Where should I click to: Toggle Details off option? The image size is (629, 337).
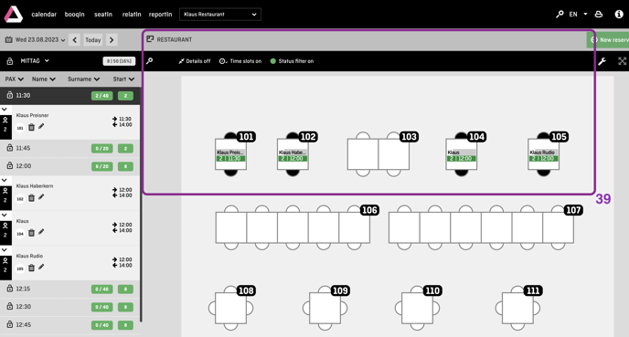(x=195, y=61)
